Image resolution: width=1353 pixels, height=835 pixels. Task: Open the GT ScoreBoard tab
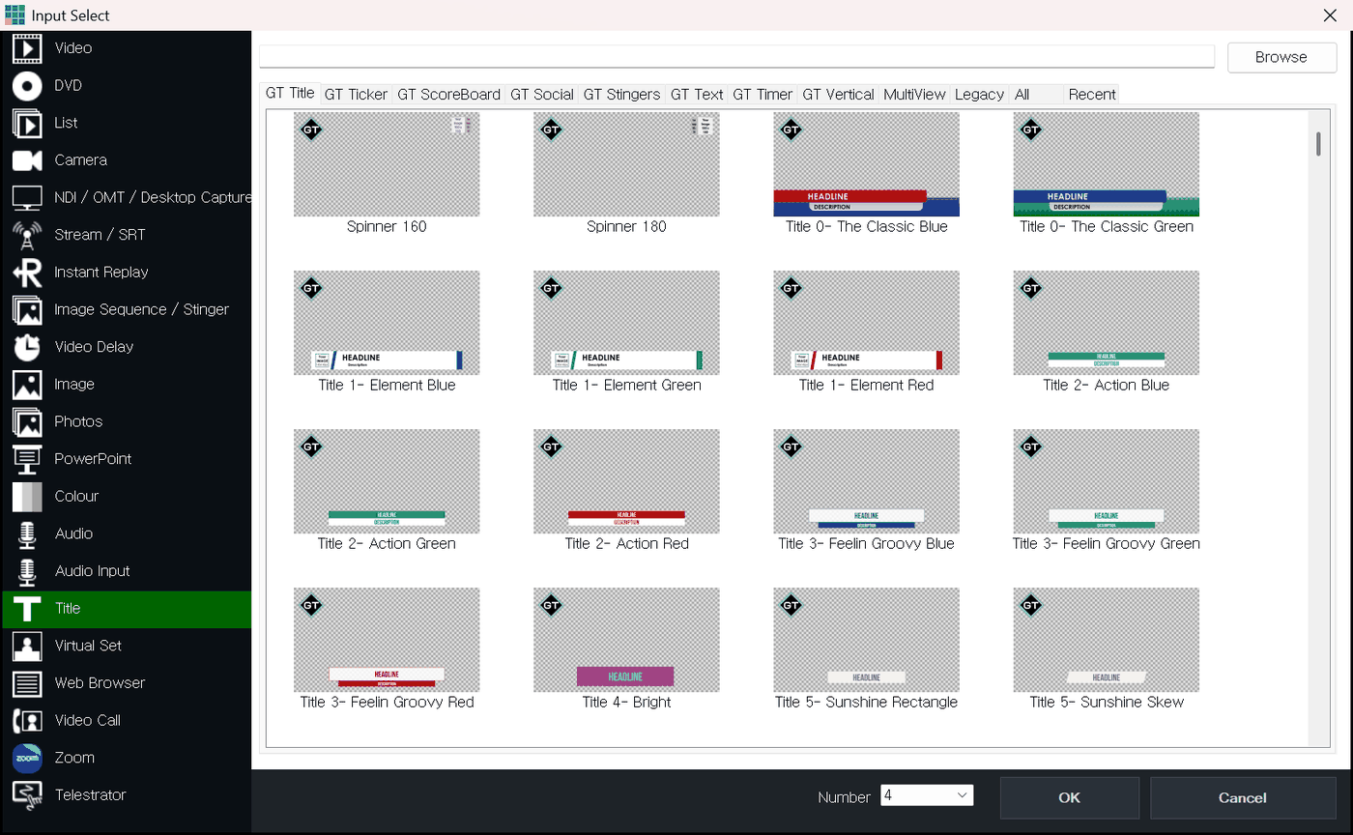pos(449,94)
